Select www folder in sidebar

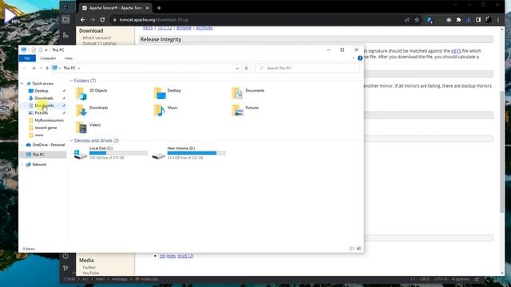[x=39, y=135]
